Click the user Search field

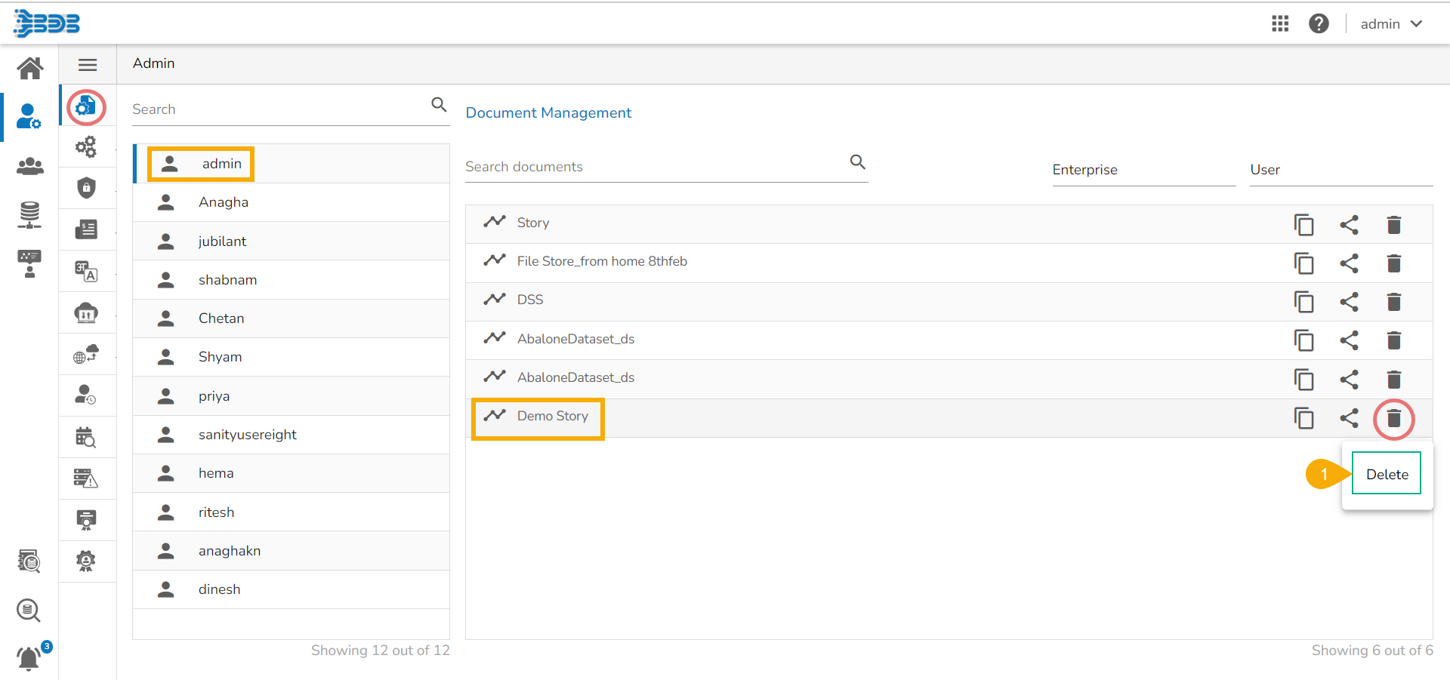pos(279,109)
